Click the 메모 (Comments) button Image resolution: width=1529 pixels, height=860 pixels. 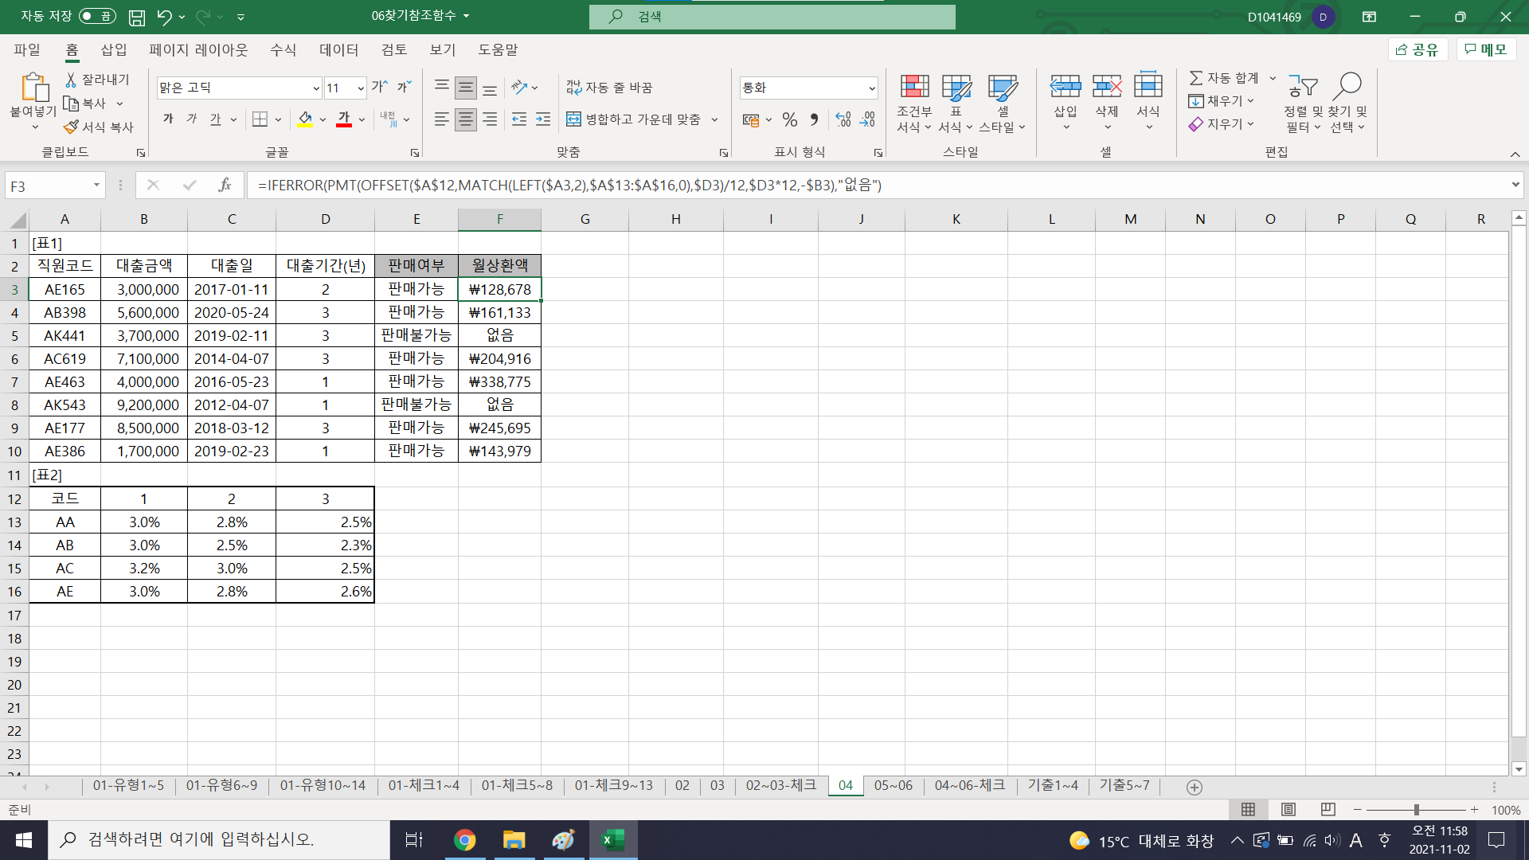pos(1486,49)
